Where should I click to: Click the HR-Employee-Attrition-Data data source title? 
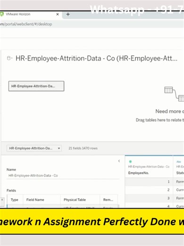[x=96, y=58]
